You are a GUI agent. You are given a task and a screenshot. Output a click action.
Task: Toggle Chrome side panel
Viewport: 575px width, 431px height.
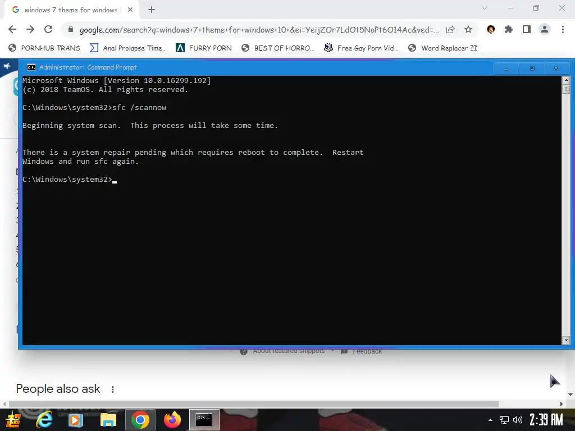(x=527, y=29)
